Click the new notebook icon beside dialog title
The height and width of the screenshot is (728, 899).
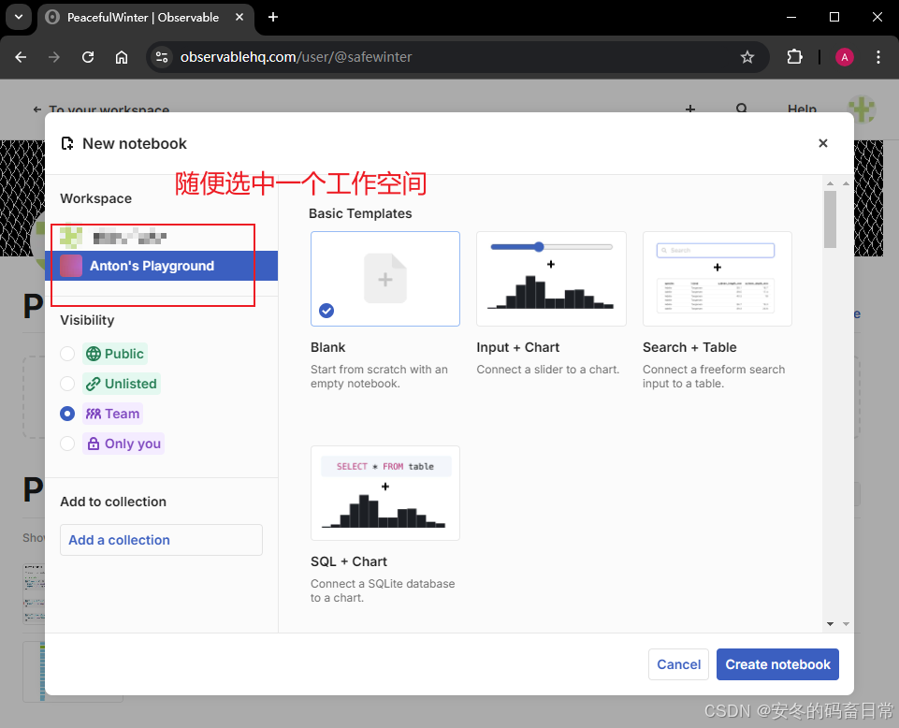67,143
